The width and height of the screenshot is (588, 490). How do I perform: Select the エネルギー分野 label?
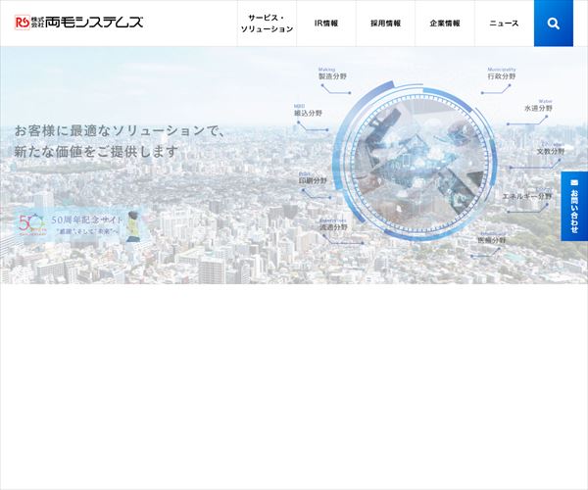coord(527,196)
